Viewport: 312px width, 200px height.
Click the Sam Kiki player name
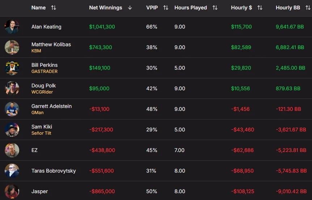[x=42, y=127]
